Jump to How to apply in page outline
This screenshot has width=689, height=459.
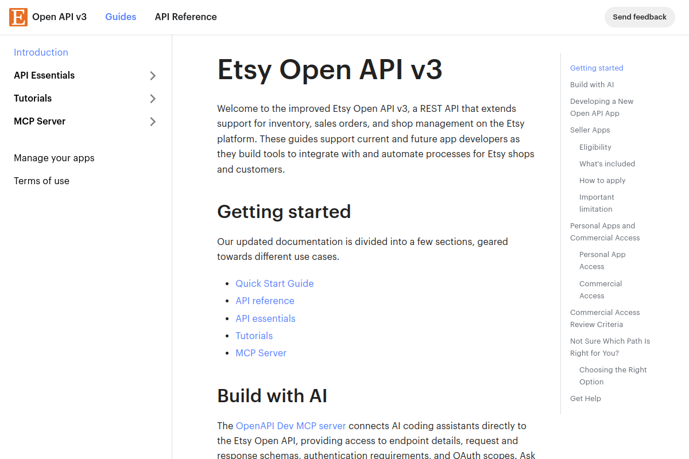pyautogui.click(x=602, y=180)
